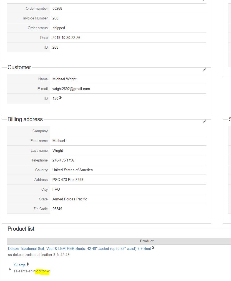231x281 pixels.
Task: Click the address PSC 473 Box 3998
Action: [x=68, y=180]
